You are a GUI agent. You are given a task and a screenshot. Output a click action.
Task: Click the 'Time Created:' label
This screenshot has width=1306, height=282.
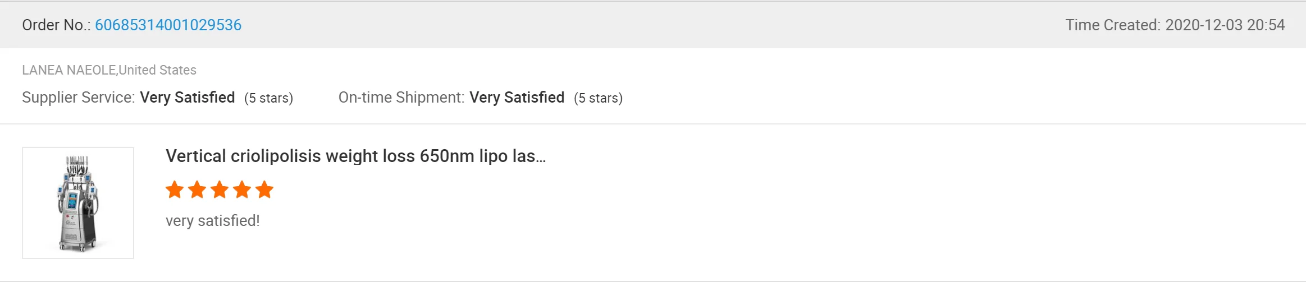[1112, 25]
